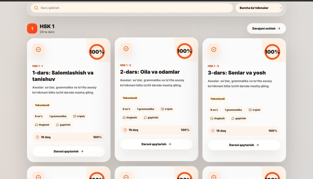This screenshot has height=179, width=313.
Task: Click checkmark icon on 2-dars card
Action: coord(126,48)
